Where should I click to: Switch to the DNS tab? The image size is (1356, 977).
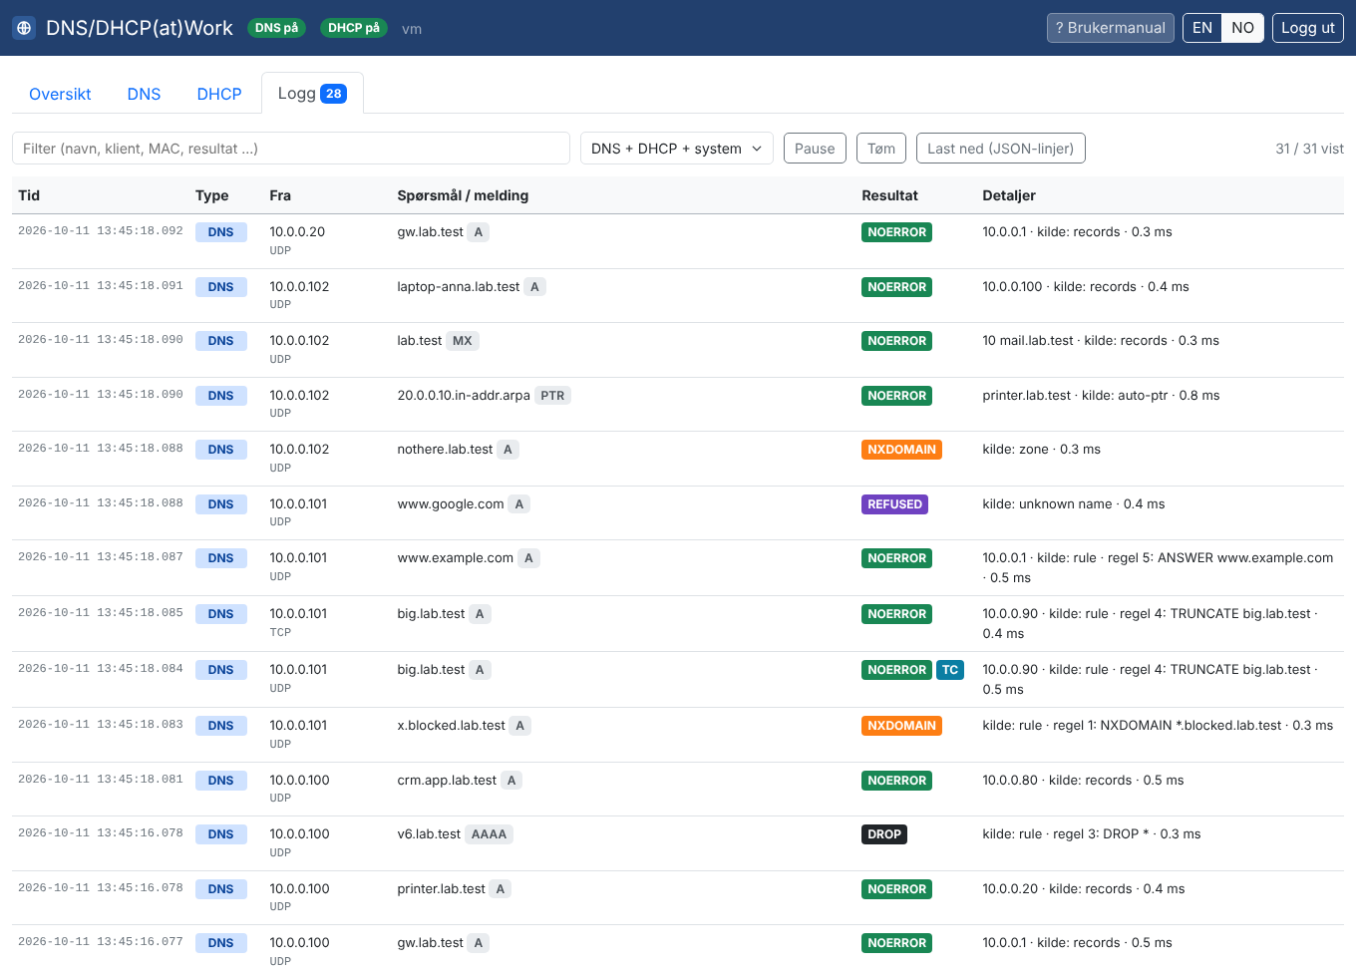(144, 94)
